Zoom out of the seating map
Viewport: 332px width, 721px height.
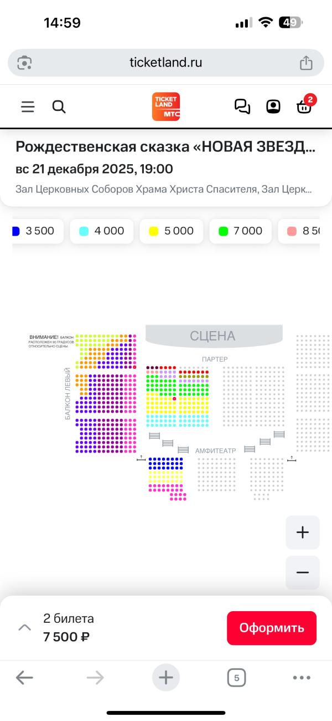click(303, 572)
